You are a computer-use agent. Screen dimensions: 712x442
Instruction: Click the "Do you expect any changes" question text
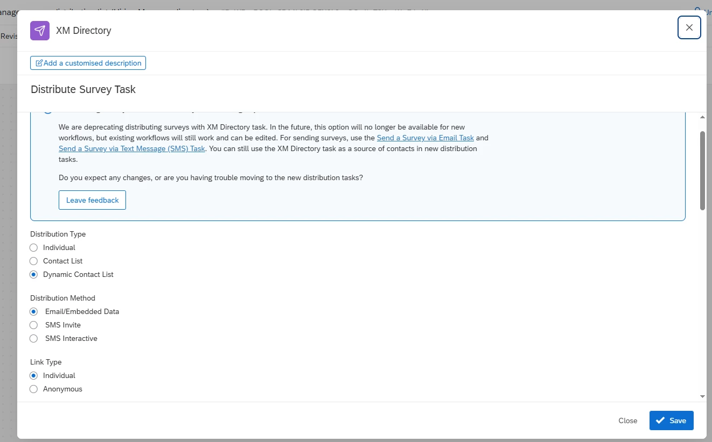211,177
